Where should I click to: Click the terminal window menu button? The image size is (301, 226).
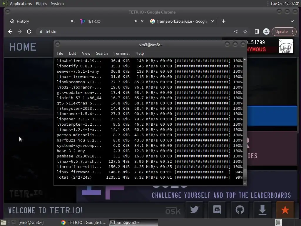point(58,44)
